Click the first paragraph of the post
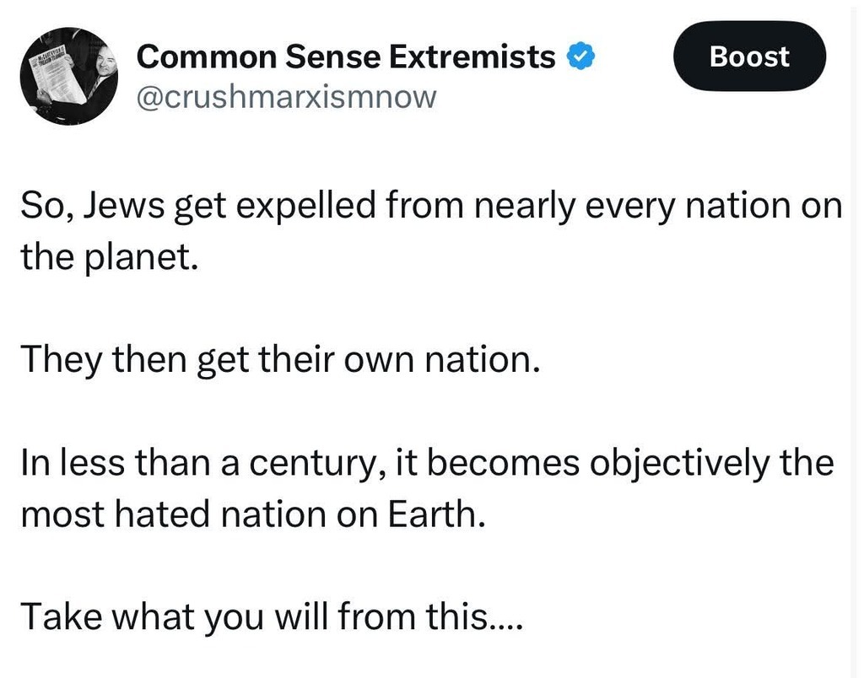Screen dimensions: 864x678 pyautogui.click(x=430, y=230)
